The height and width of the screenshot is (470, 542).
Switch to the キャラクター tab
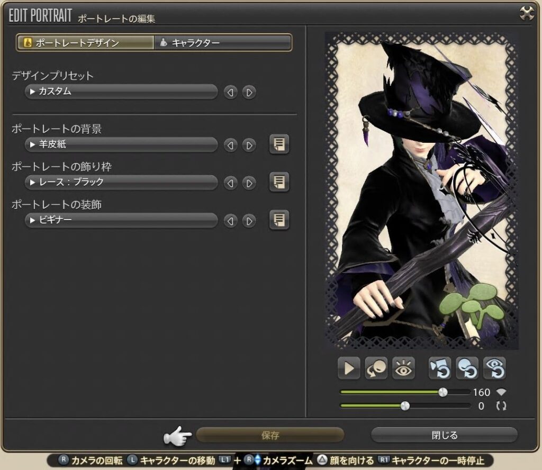[x=222, y=43]
